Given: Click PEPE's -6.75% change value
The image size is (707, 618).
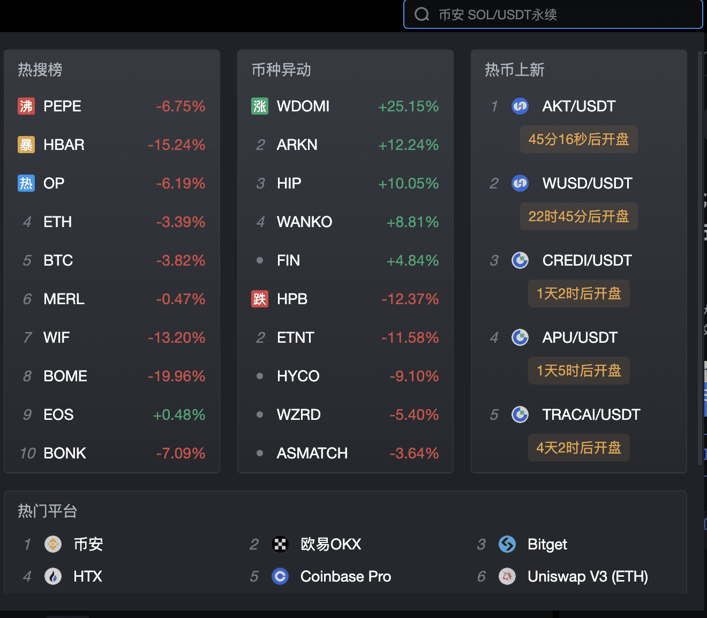Looking at the screenshot, I should pos(180,106).
